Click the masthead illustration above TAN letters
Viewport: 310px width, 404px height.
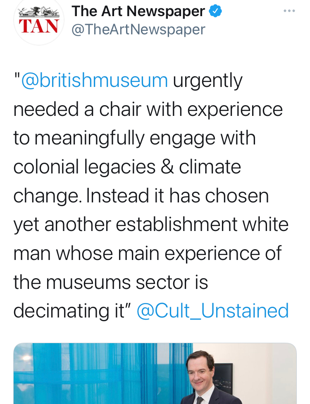point(40,12)
